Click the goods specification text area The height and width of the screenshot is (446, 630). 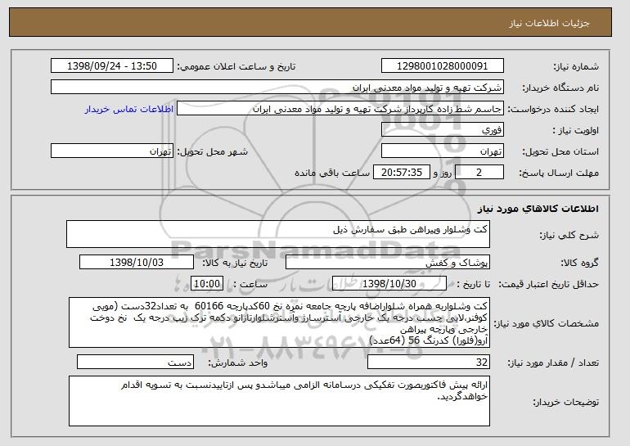(279, 322)
